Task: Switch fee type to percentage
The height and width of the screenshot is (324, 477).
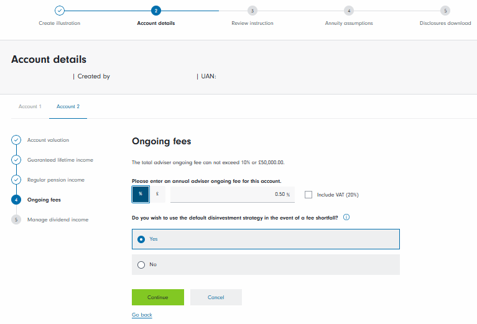Action: pyautogui.click(x=141, y=194)
